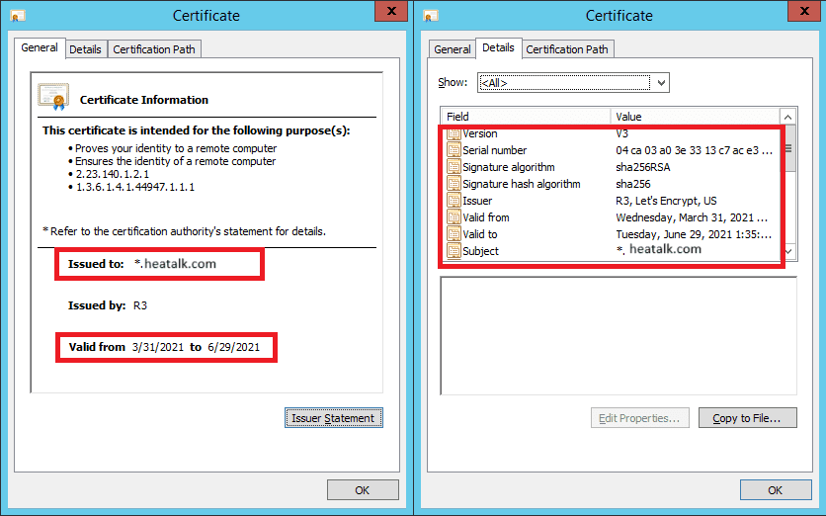Click the Valid to field icon
Screen dimensions: 826x516
(x=454, y=234)
